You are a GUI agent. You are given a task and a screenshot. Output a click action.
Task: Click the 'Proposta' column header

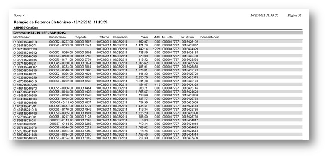pos(80,37)
